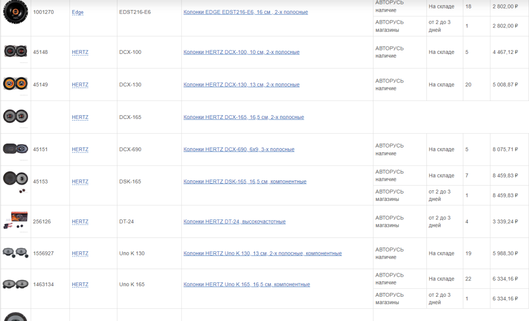Open the HERTZ DCX-165 speaker thumbnail
Image resolution: width=529 pixels, height=321 pixels.
15,116
